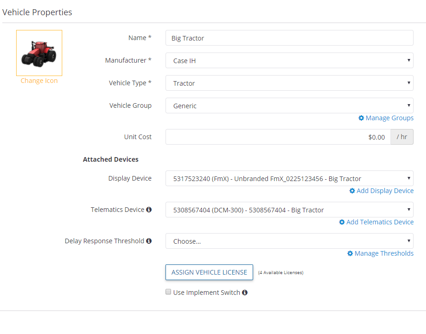Click the Assign Vehicle License button

(209, 272)
